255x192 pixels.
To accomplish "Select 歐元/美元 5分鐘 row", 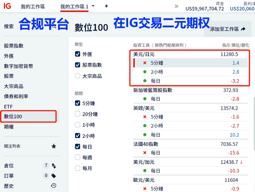I will click(191, 189).
